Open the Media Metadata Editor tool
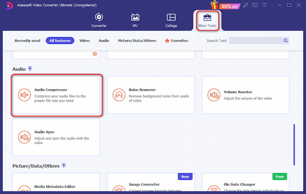Screen dimensions: 306x194 (56, 182)
